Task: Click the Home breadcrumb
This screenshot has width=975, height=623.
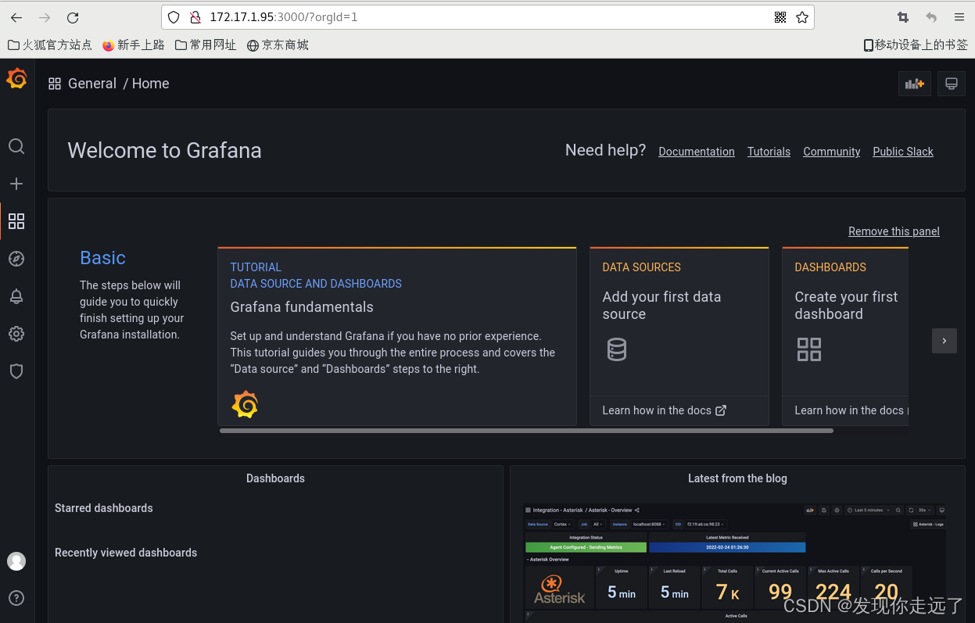Action: point(151,84)
